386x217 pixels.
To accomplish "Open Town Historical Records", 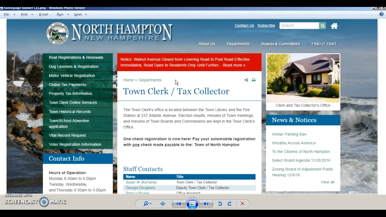I will point(78,112).
